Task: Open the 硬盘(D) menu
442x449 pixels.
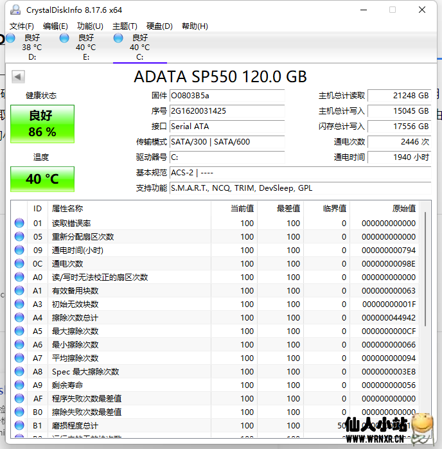Action: tap(159, 26)
